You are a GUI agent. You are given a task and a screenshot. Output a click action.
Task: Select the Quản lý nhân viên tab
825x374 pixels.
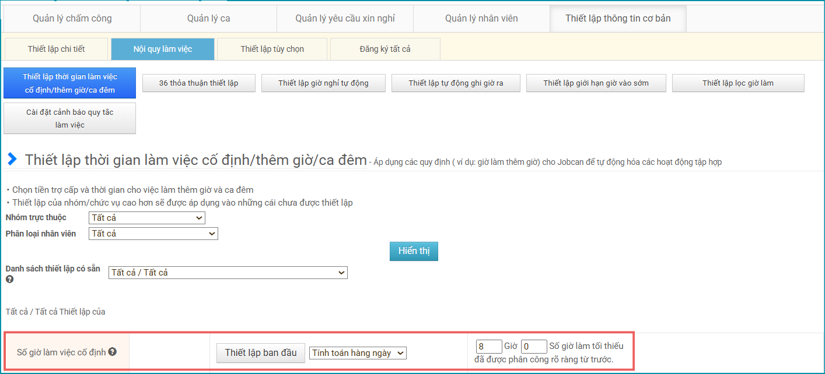coord(481,19)
